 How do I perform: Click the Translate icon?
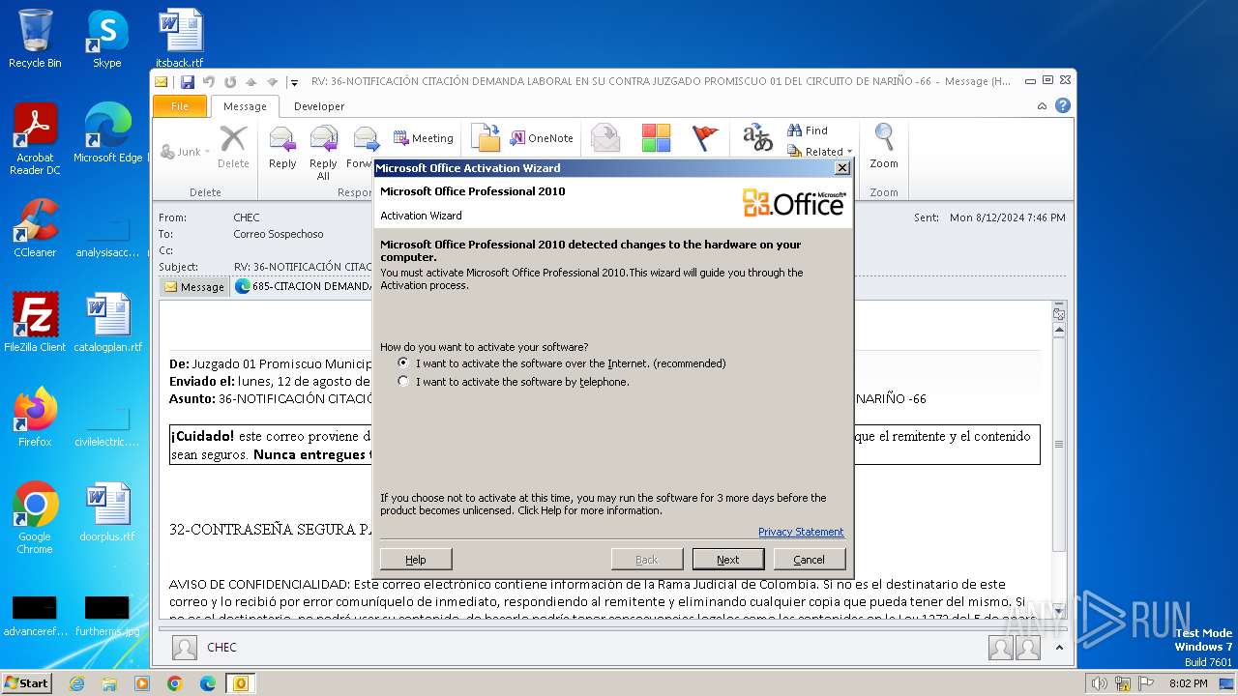coord(757,138)
